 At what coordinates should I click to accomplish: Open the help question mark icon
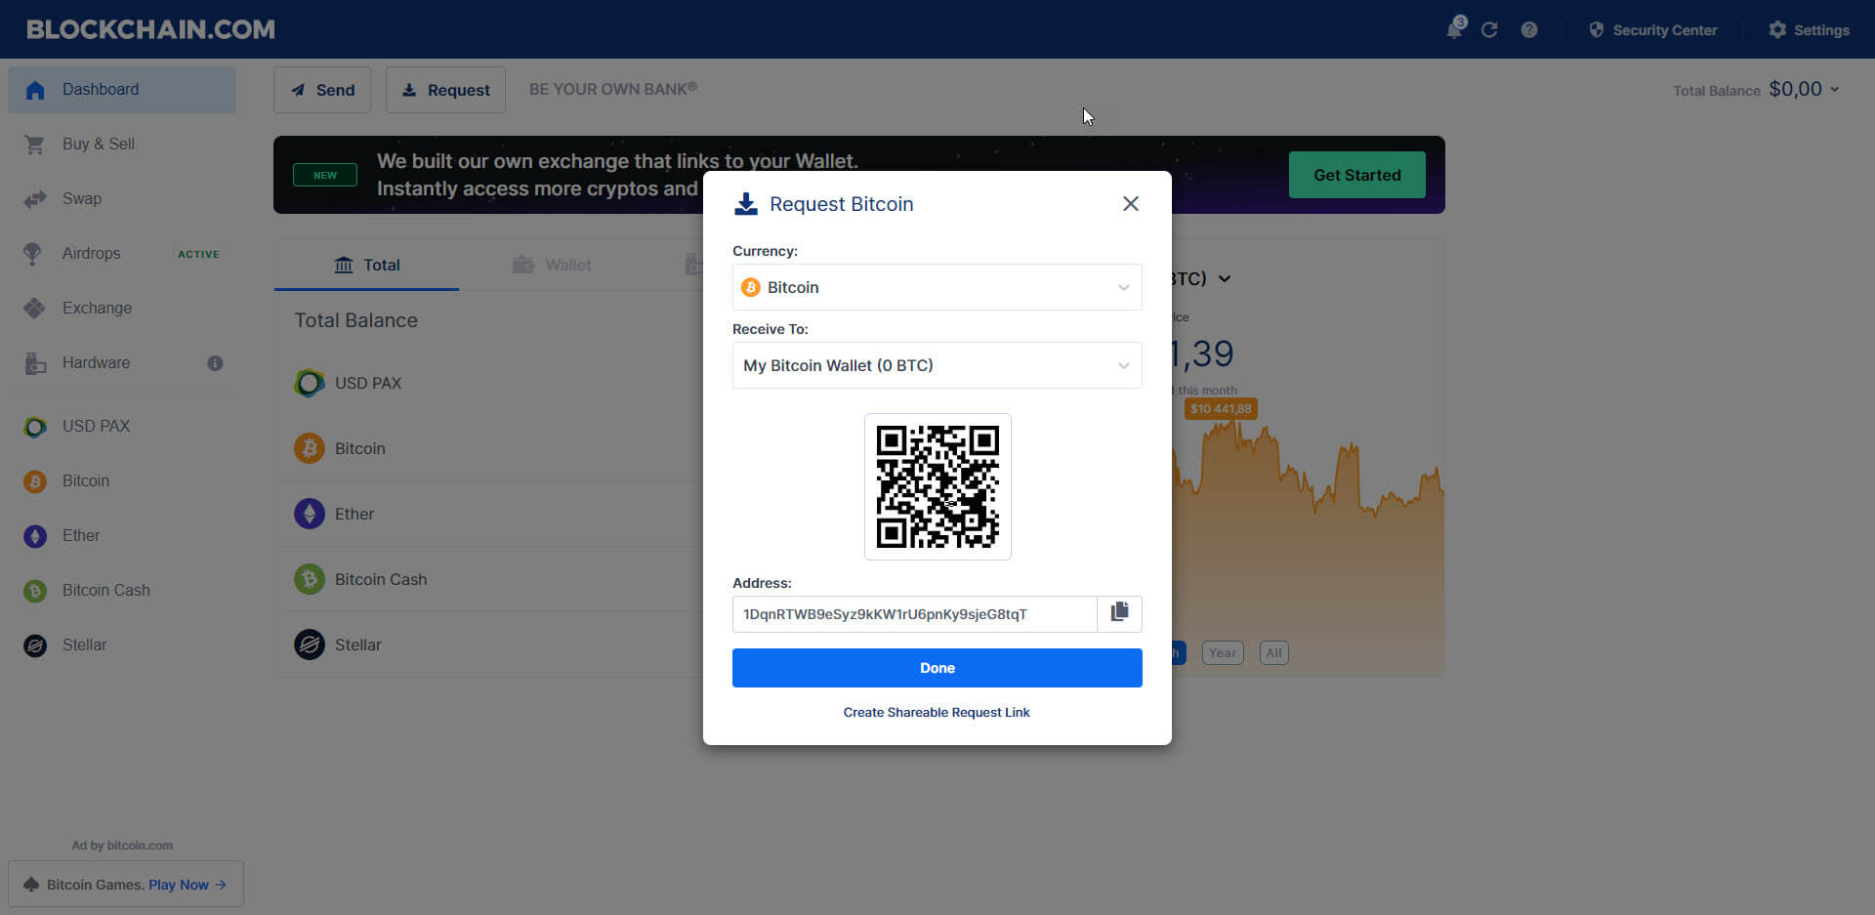click(1529, 30)
